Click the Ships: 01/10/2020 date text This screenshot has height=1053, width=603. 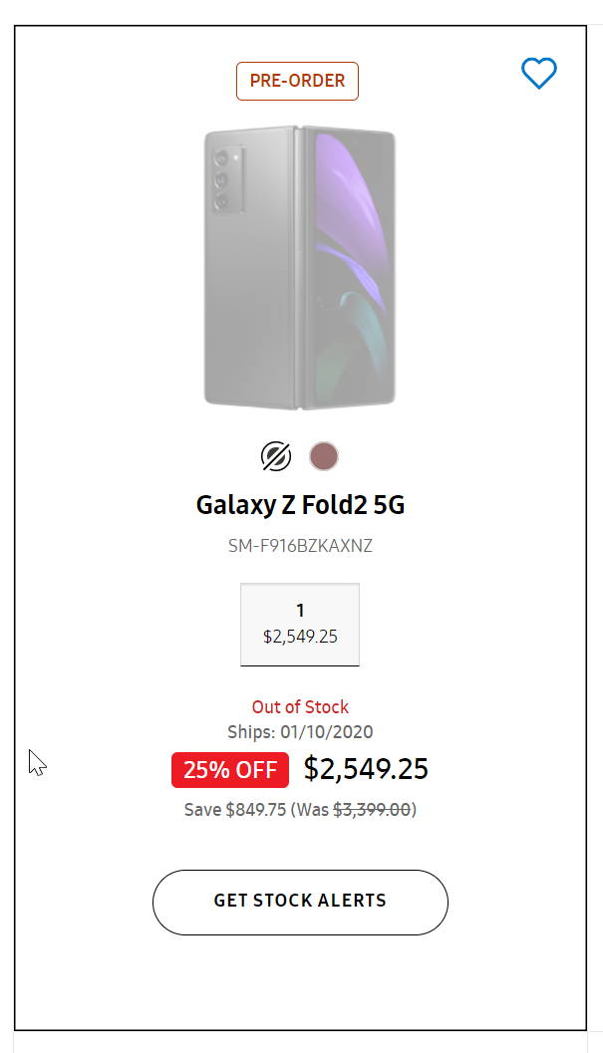300,732
